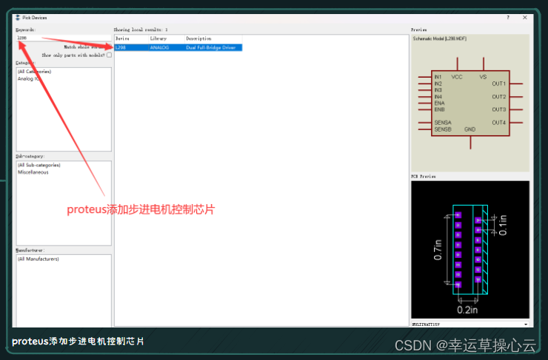Select '(All Sub-categories)' entry

click(x=39, y=165)
